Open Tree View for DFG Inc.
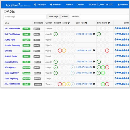The width and height of the screenshot is (130, 130). tap(118, 50)
